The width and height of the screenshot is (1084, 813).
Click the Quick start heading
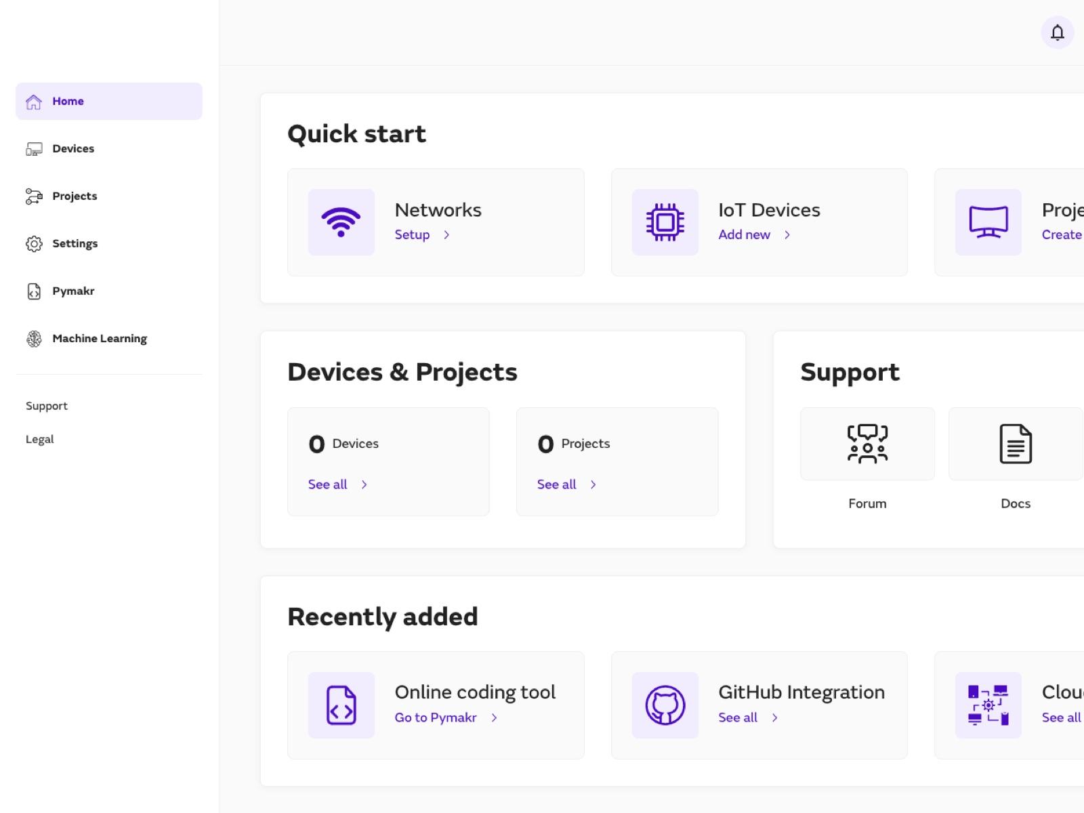click(x=357, y=134)
